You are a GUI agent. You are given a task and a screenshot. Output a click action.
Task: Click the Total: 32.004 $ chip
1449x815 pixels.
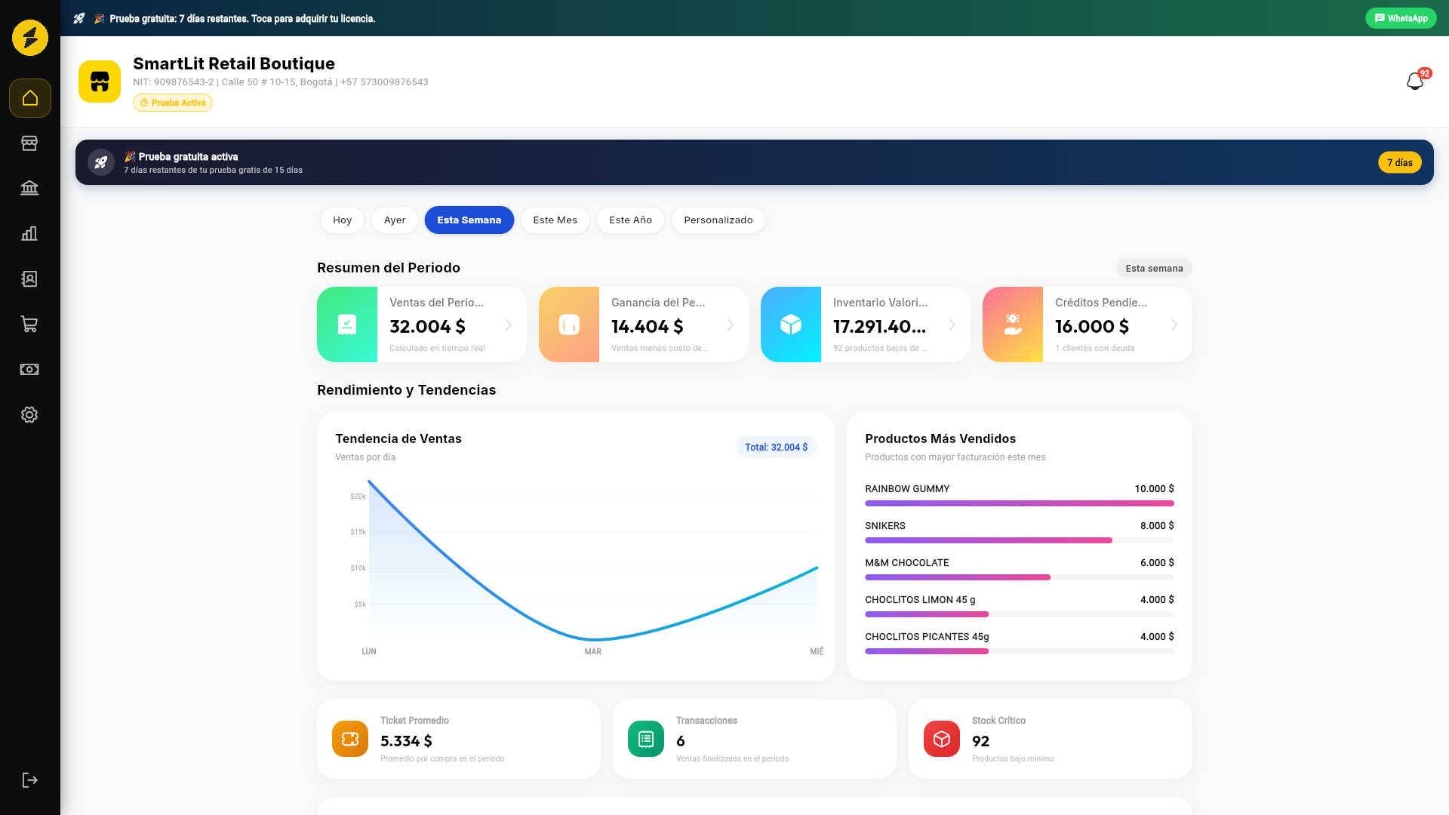click(x=777, y=447)
